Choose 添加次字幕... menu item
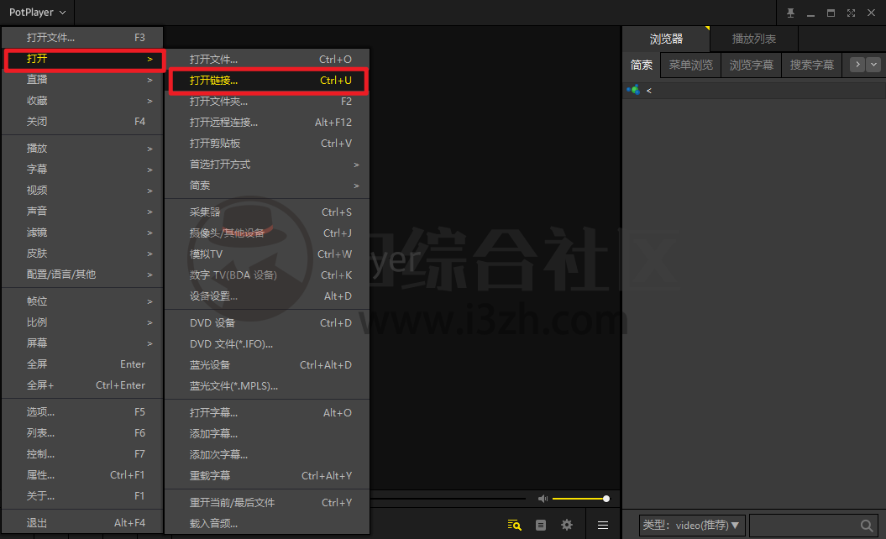The image size is (886, 539). (x=267, y=455)
